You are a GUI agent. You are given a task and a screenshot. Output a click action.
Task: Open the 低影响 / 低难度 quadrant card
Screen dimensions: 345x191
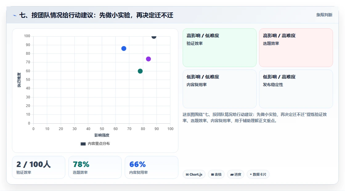tap(220, 89)
